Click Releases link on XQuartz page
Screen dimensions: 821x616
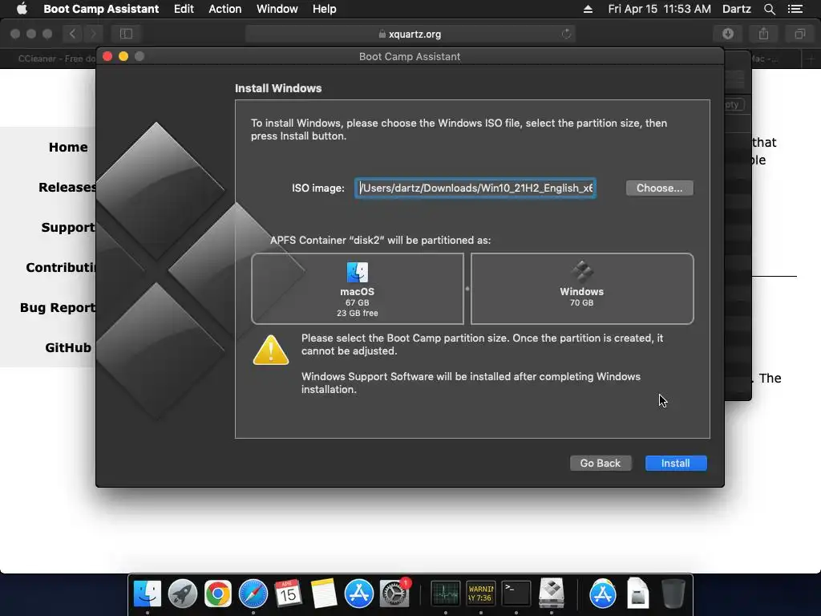[67, 187]
